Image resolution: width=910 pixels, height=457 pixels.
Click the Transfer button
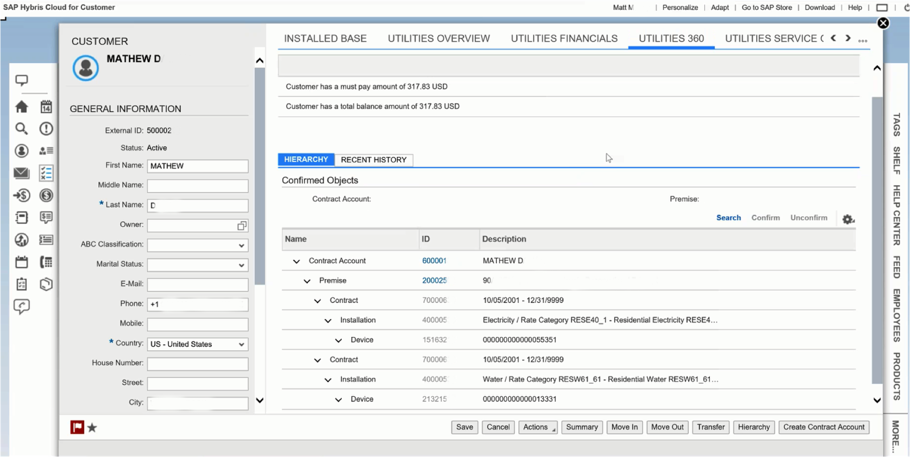[711, 427]
